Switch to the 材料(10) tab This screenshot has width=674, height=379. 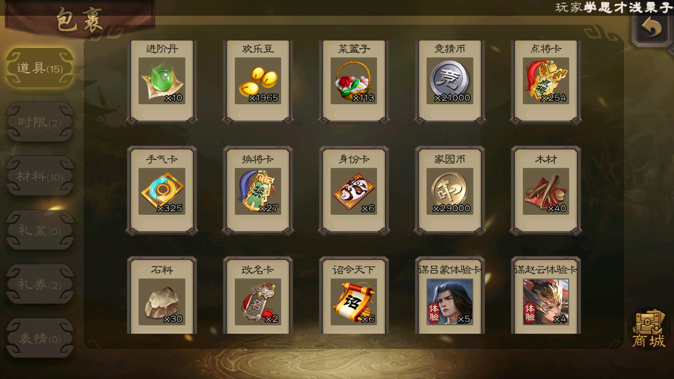point(40,176)
